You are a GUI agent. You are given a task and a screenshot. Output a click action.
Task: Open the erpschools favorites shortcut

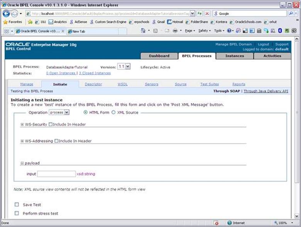pyautogui.click(x=139, y=22)
